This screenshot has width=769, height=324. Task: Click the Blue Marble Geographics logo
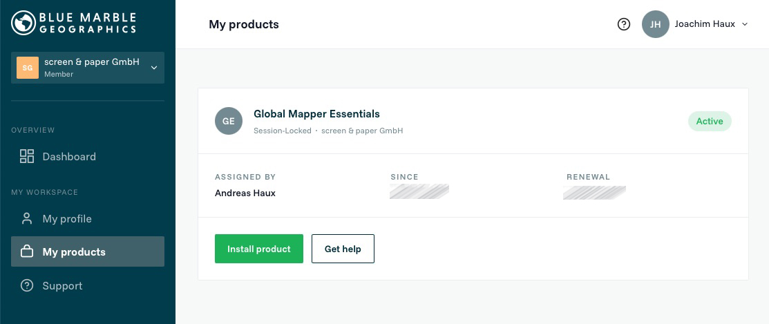pyautogui.click(x=74, y=23)
